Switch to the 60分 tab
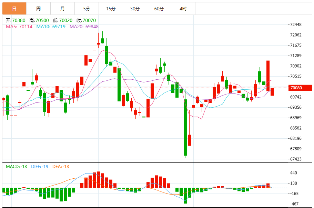This screenshot has height=208, width=314. [x=159, y=9]
